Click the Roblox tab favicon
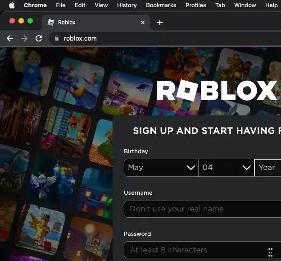 coord(51,23)
